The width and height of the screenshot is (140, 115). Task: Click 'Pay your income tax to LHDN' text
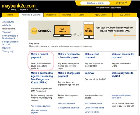[x=121, y=64]
